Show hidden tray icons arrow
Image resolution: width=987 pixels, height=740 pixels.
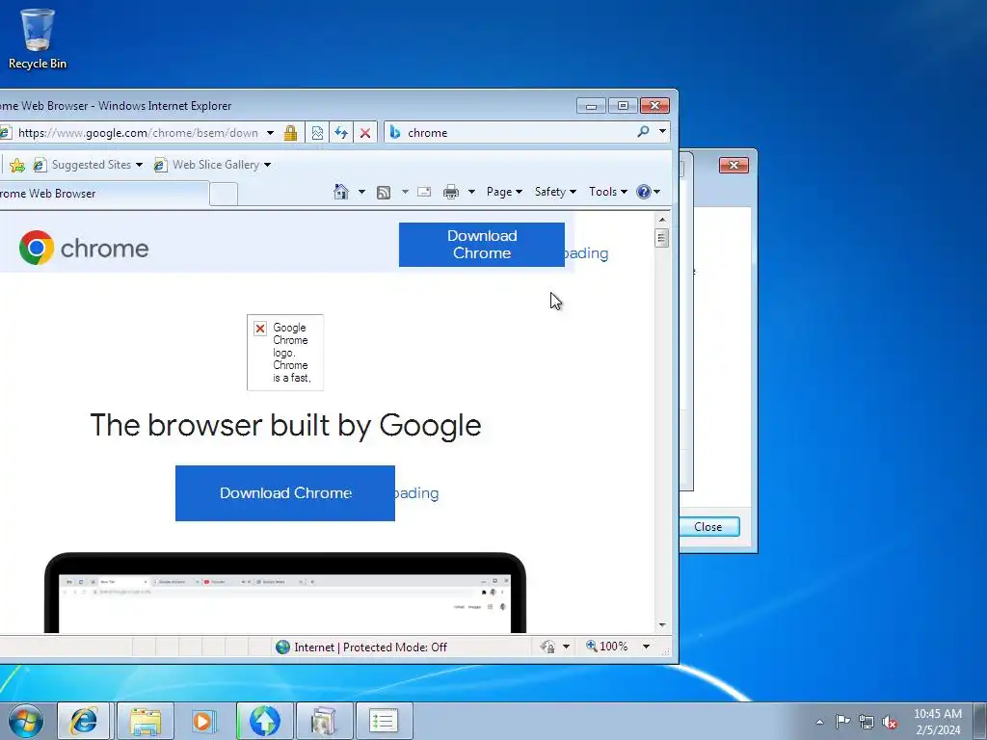click(819, 722)
